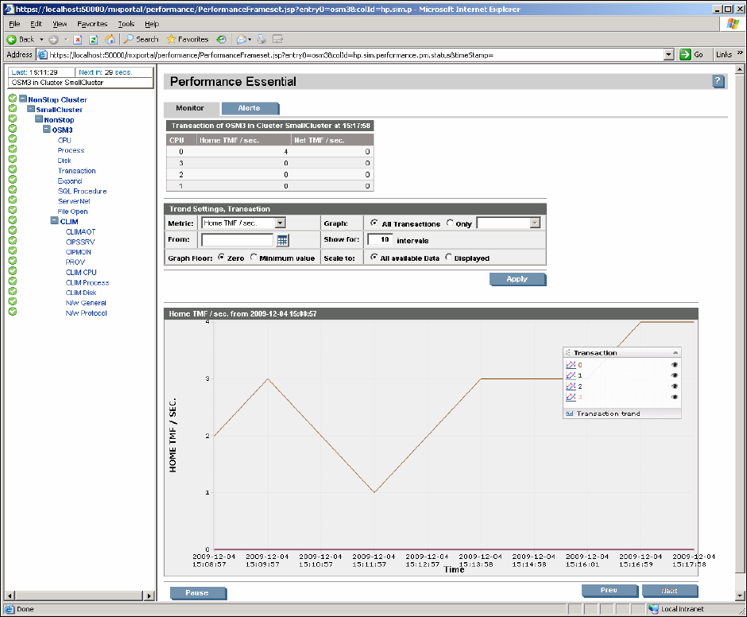Collapse the CLIM tree node
Screen dimensions: 747x617
[55, 222]
